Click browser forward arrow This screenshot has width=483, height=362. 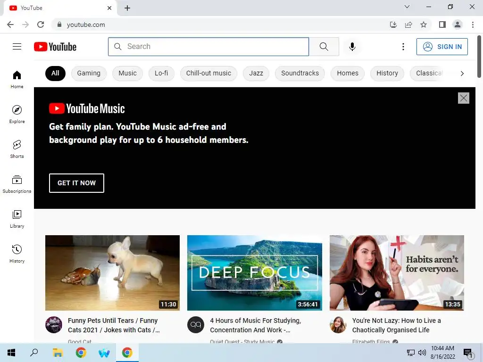(25, 25)
